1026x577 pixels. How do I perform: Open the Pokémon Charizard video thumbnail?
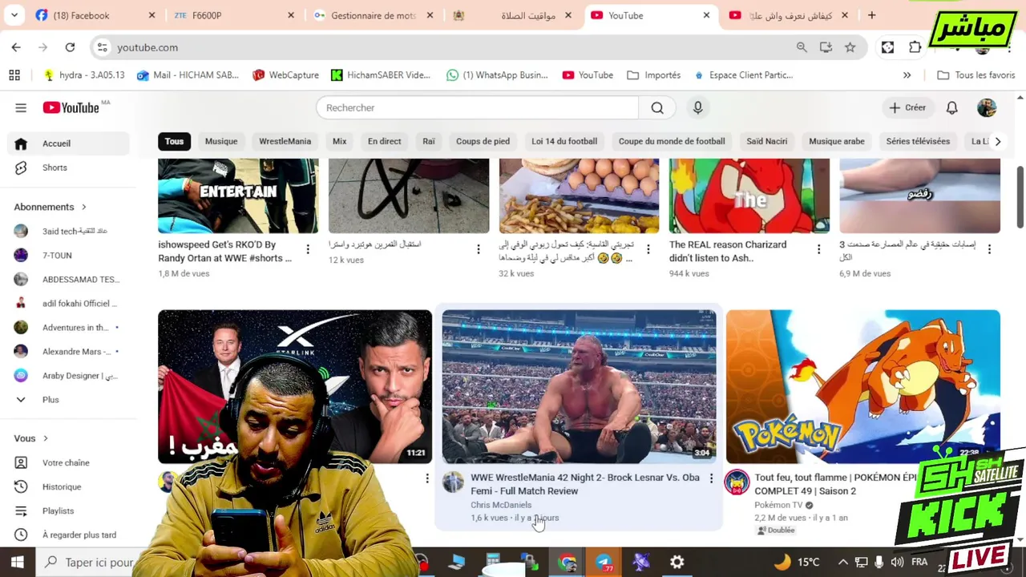click(x=863, y=386)
